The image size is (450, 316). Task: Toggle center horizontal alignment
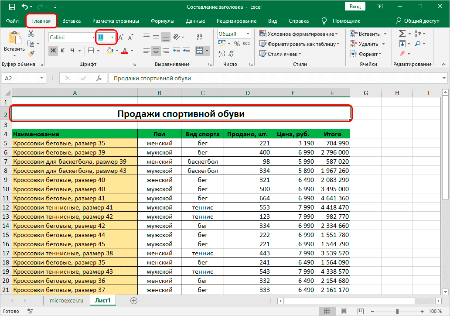coord(156,51)
